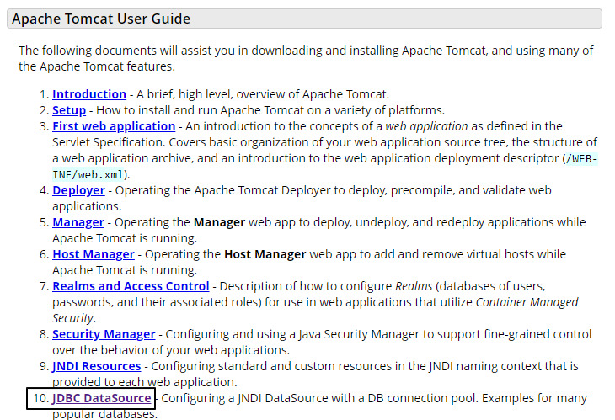Viewport: 615px width, 420px height.
Task: Click 'How to install and run Apache Tomcat' text
Action: tap(270, 110)
